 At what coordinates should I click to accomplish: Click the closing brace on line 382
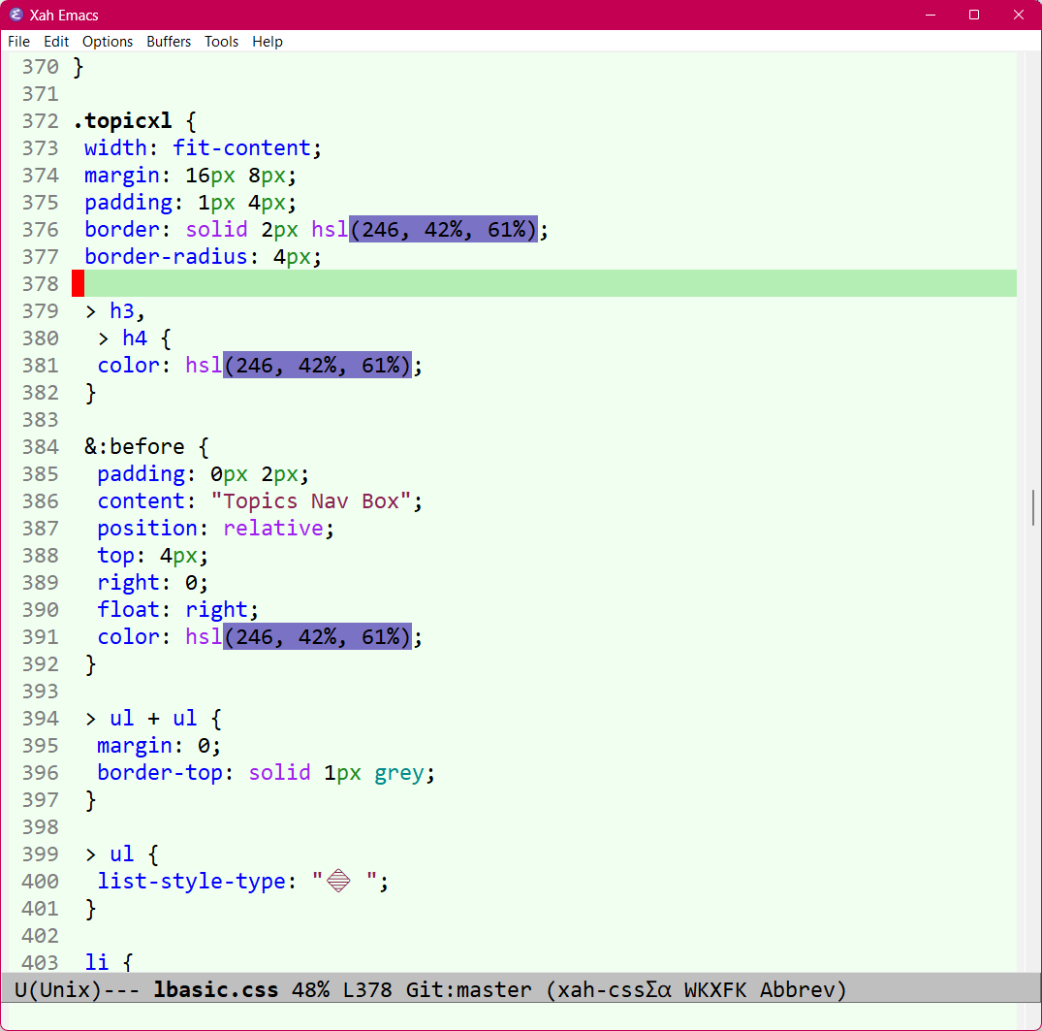tap(90, 393)
